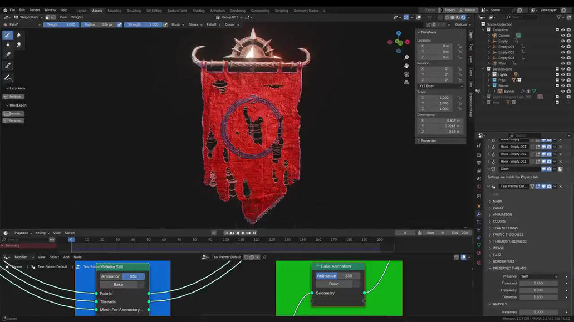
Task: Click the zoom magnifier viewport icon
Action: pyautogui.click(x=406, y=57)
